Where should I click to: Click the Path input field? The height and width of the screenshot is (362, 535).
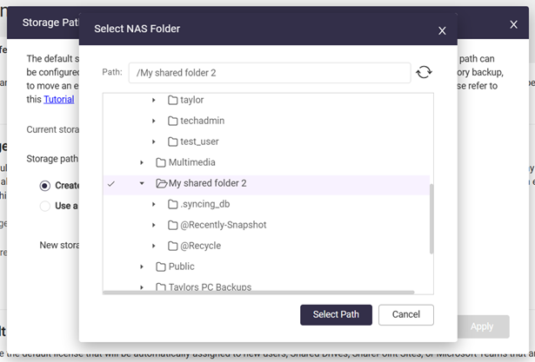[269, 73]
